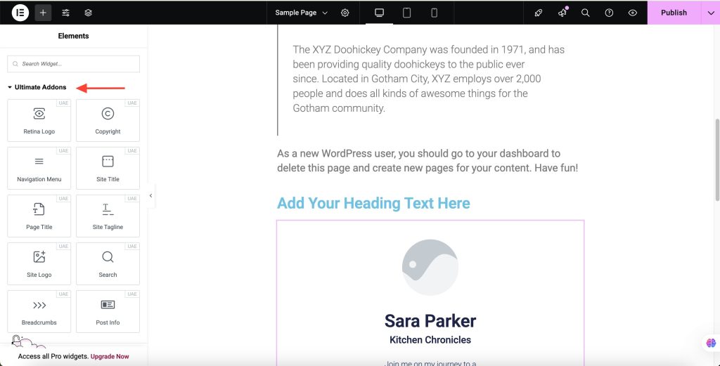Collapse the Ultimate Addons section
The width and height of the screenshot is (720, 366).
(37, 87)
